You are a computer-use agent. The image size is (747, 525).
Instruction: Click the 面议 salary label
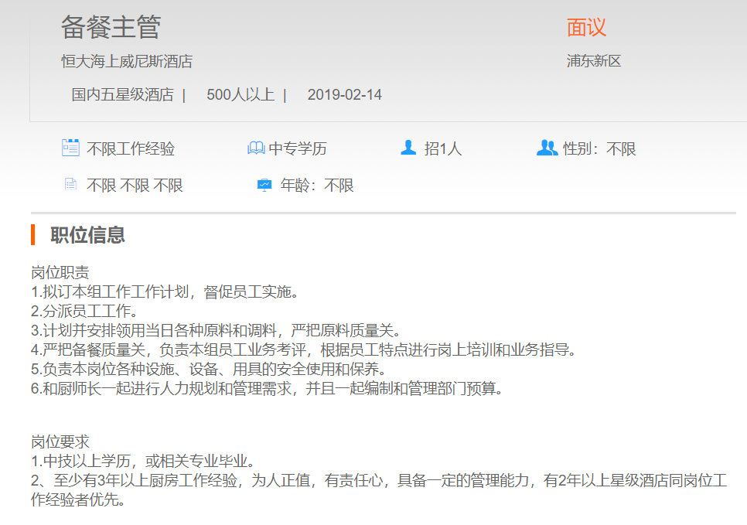click(x=586, y=28)
